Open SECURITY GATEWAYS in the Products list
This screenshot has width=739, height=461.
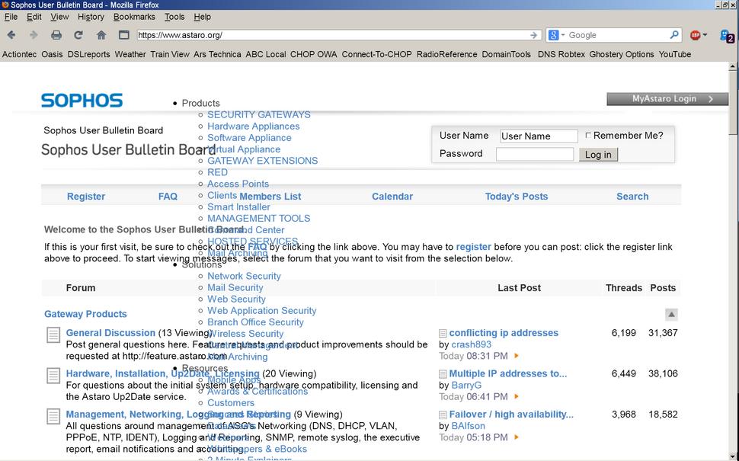tap(259, 114)
